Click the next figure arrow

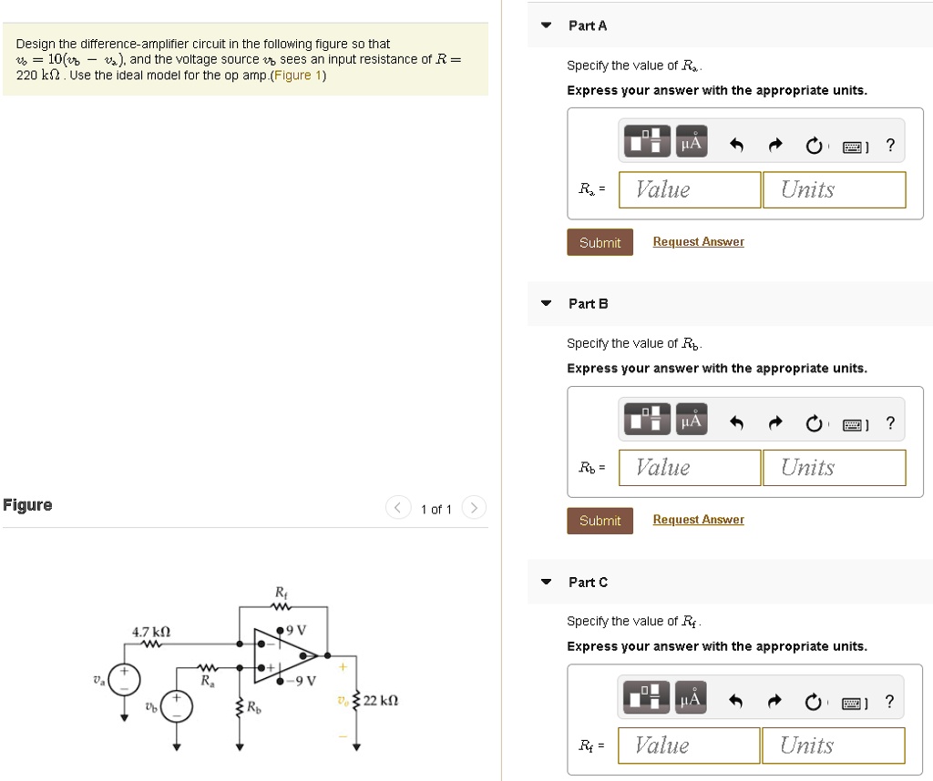coord(474,508)
